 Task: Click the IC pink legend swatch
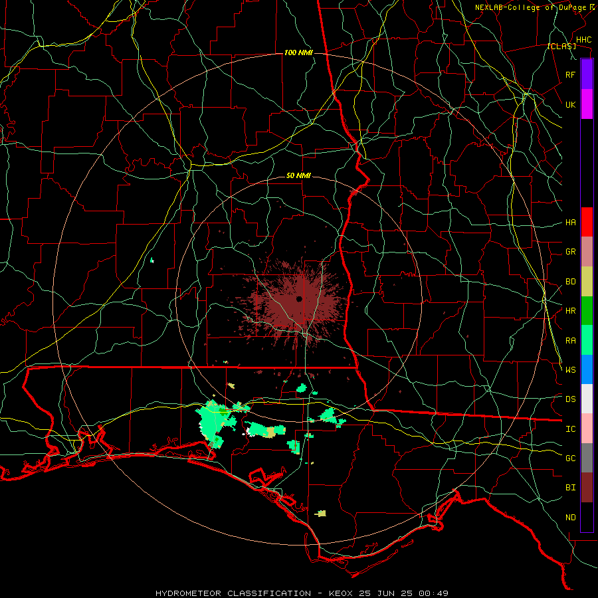pos(587,429)
